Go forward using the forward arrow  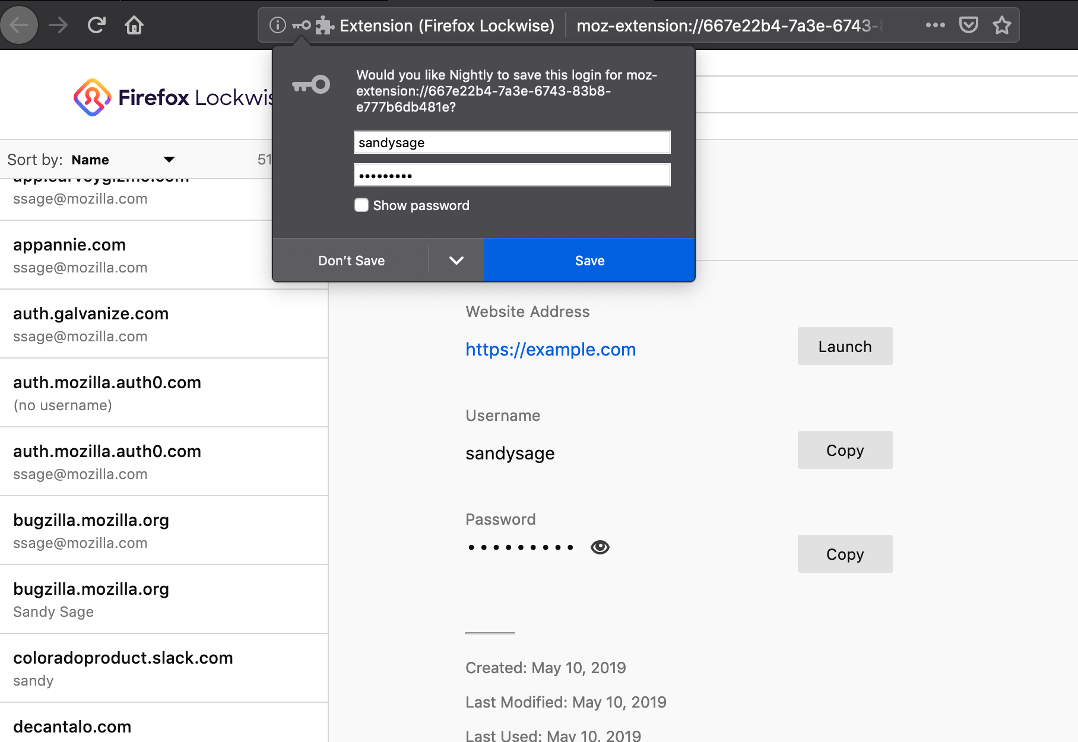coord(58,25)
